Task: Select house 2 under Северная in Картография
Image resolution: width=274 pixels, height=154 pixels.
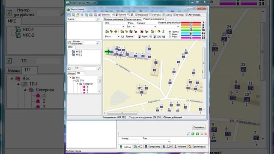Action: (x=87, y=90)
